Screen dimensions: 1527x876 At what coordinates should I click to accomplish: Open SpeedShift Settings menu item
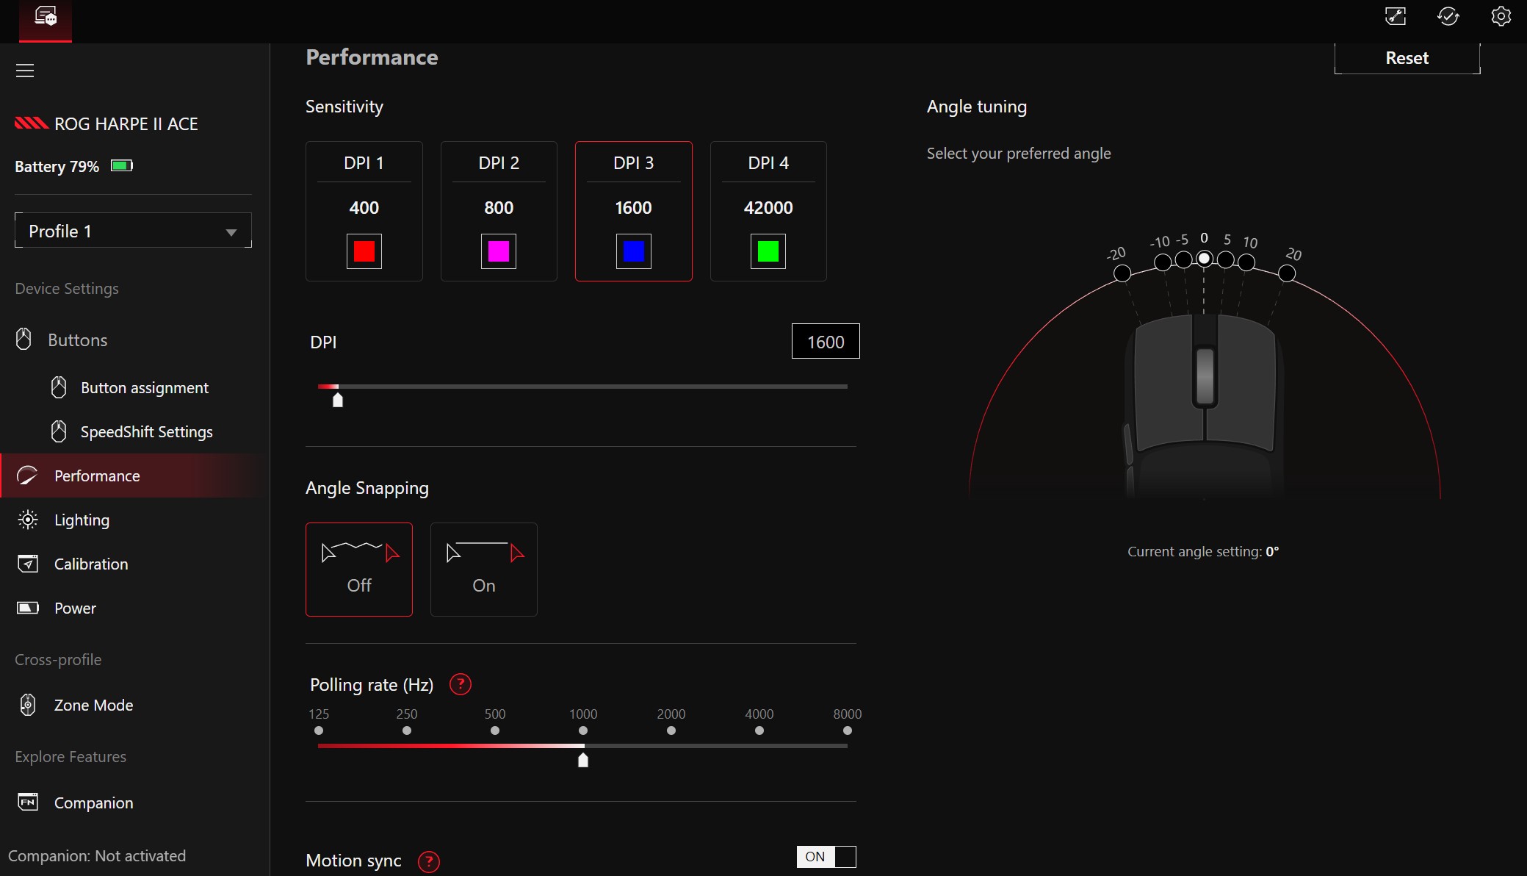click(146, 432)
